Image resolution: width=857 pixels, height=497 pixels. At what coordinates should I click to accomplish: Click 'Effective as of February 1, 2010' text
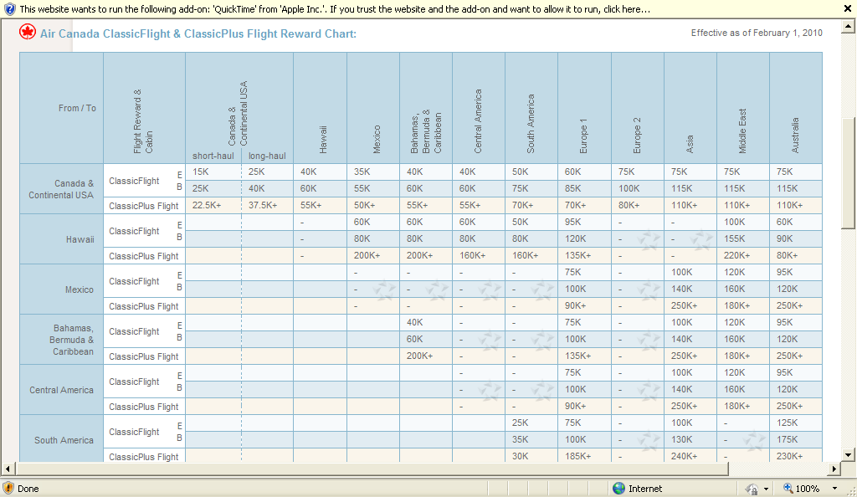click(757, 33)
